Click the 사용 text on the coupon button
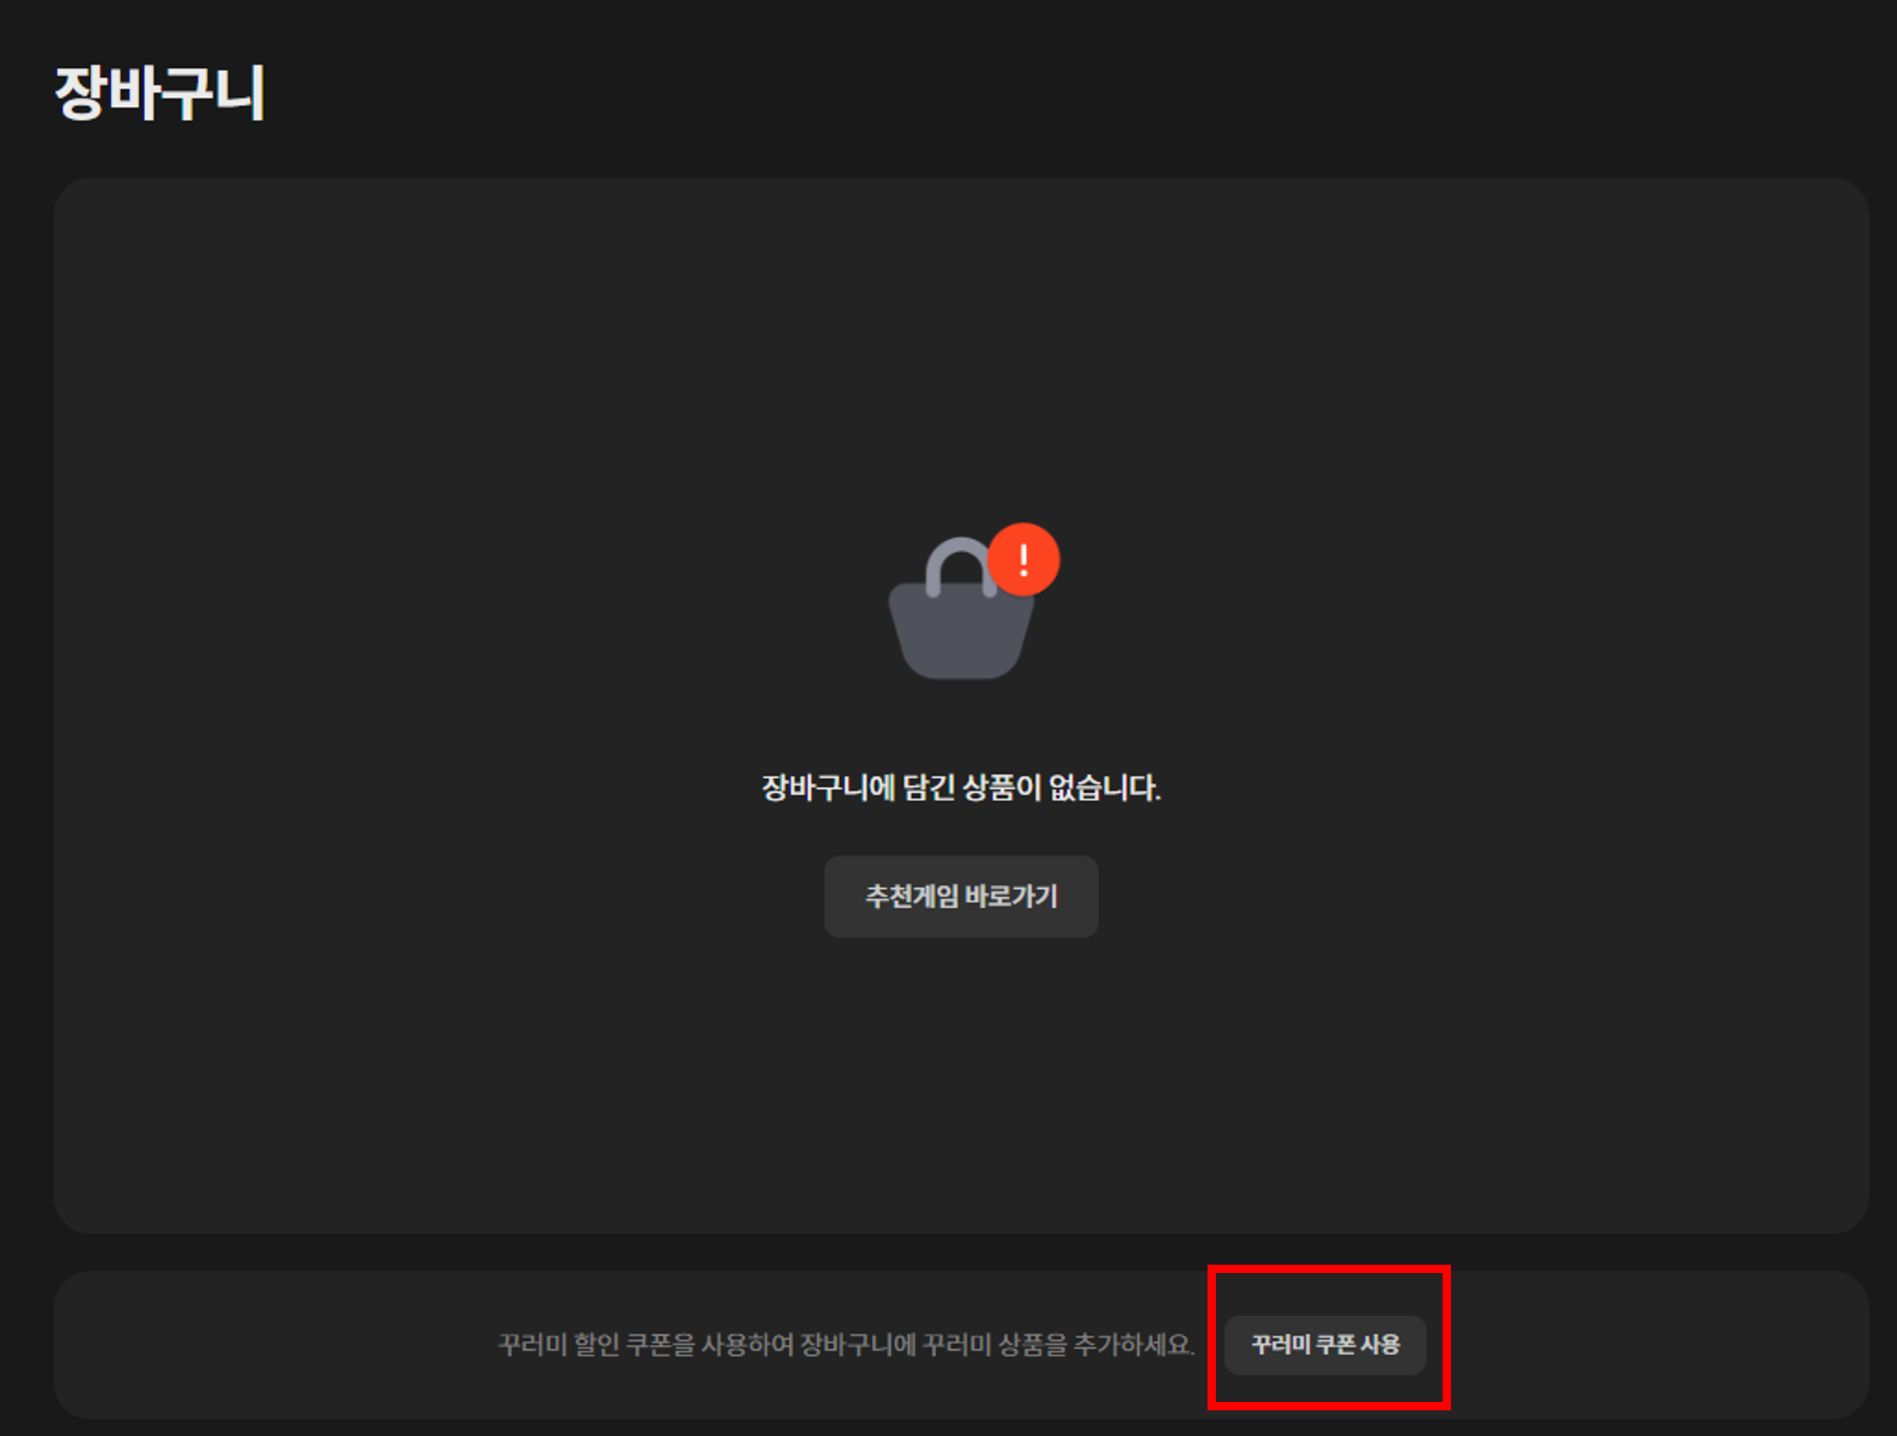The width and height of the screenshot is (1897, 1436). tap(1381, 1344)
